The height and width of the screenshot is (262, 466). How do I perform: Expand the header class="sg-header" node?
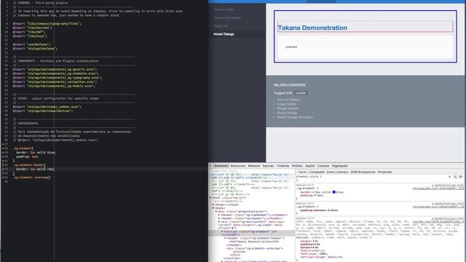219,218
